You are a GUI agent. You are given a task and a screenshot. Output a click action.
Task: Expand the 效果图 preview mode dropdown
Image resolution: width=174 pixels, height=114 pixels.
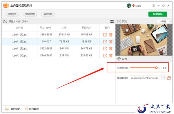click(x=164, y=21)
